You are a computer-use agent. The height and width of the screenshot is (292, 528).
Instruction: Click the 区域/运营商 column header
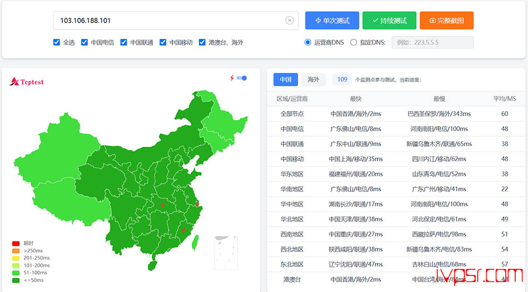click(x=292, y=98)
